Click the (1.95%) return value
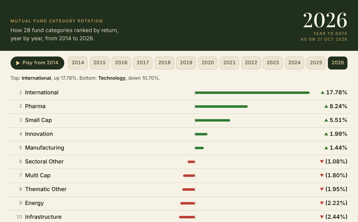 [x=336, y=189]
